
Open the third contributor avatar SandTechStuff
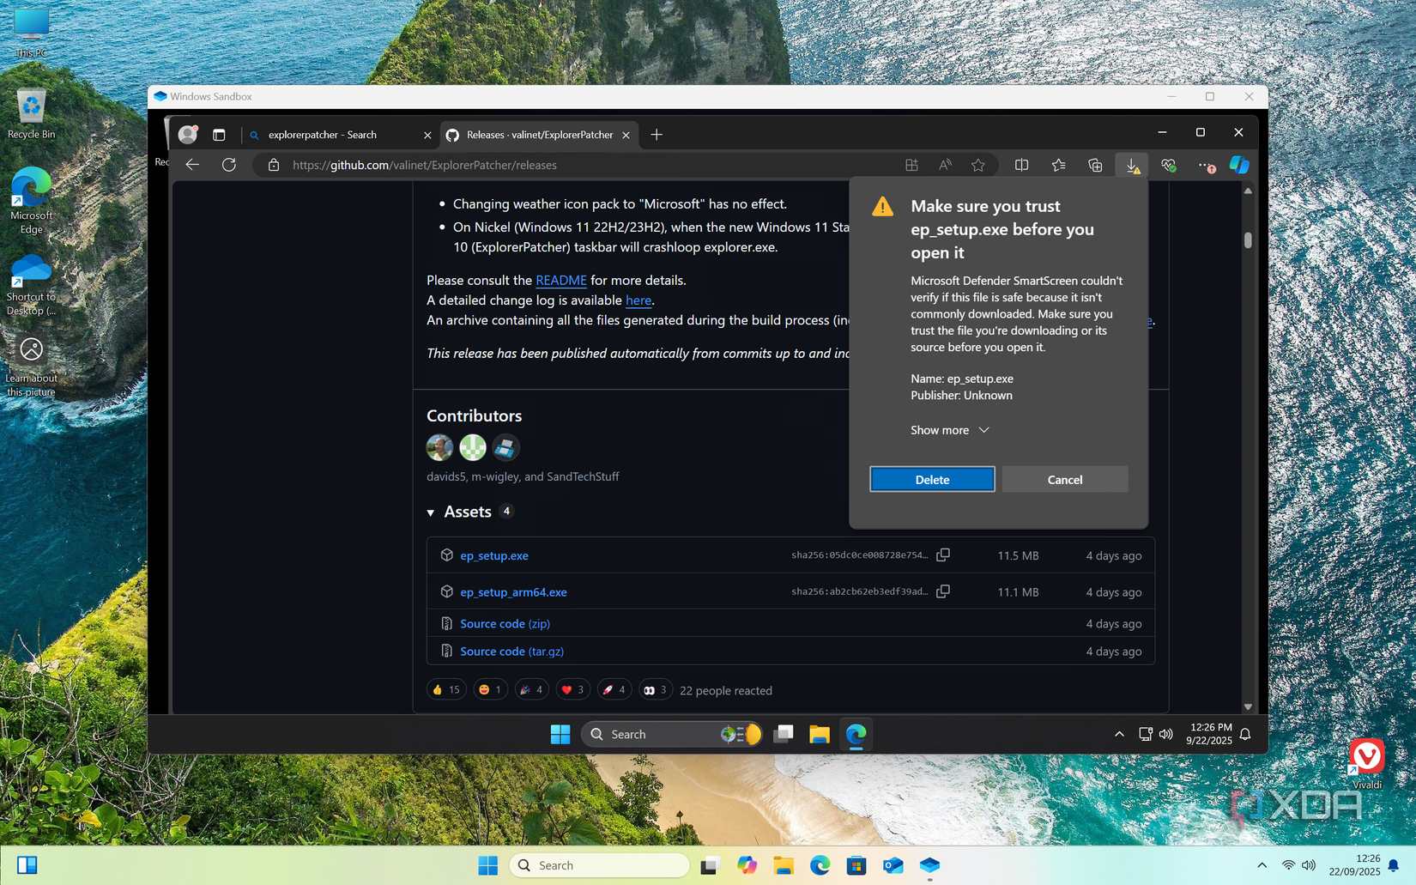(x=505, y=447)
